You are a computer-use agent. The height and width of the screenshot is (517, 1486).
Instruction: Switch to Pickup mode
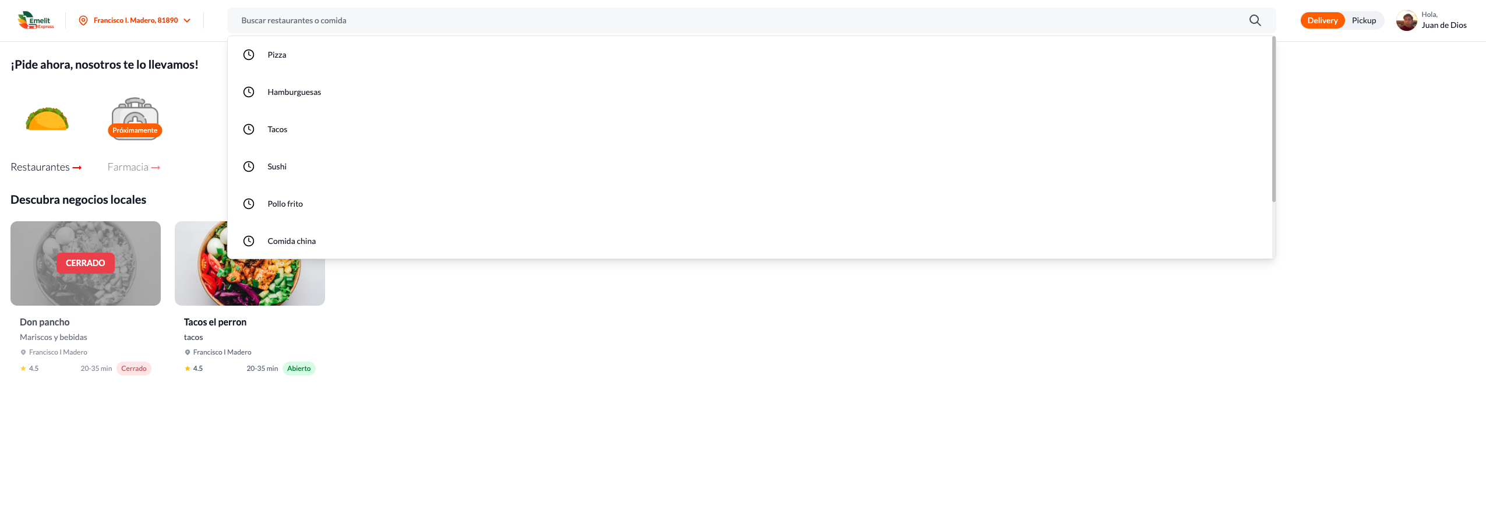pos(1364,20)
